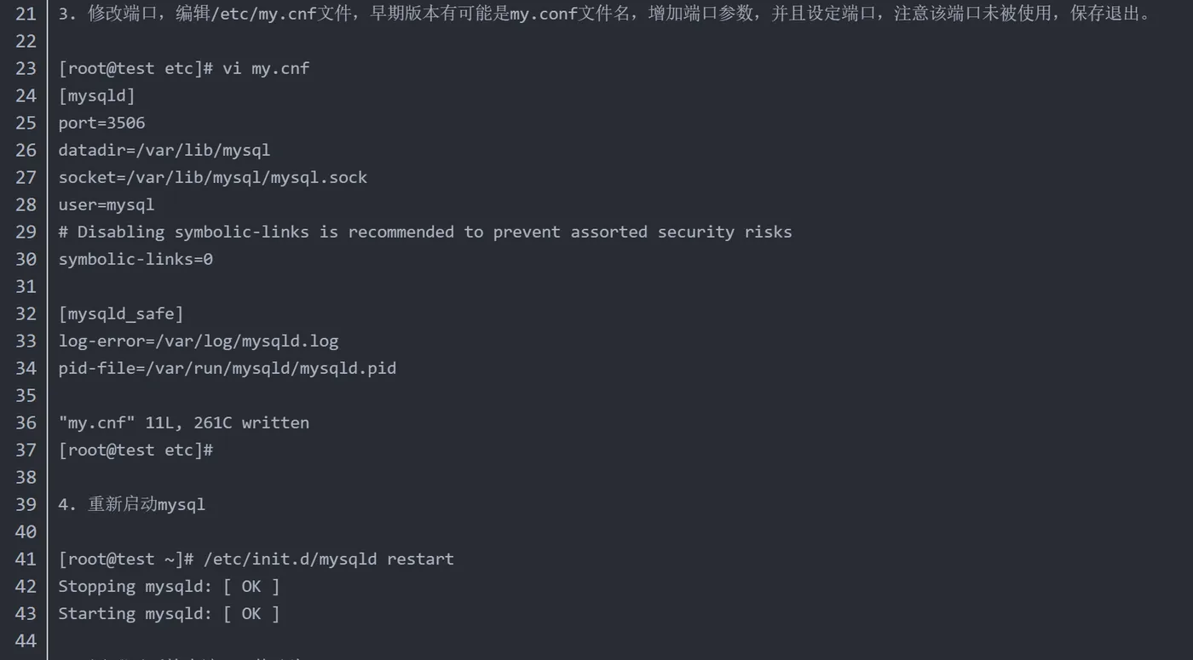Click the "Starting mysqld: [ OK ]" line
This screenshot has height=660, width=1193.
coord(169,613)
